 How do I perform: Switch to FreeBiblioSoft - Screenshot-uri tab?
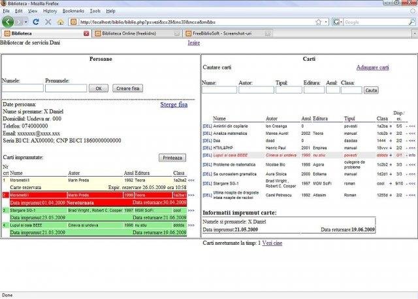228,33
